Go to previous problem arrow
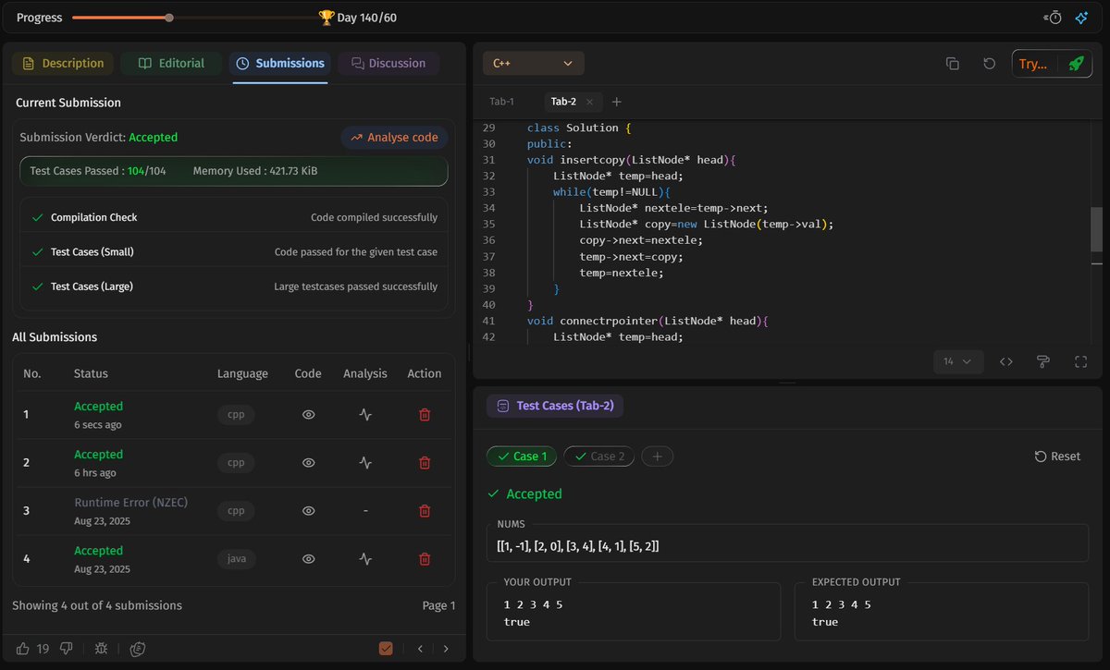This screenshot has height=670, width=1110. point(420,649)
